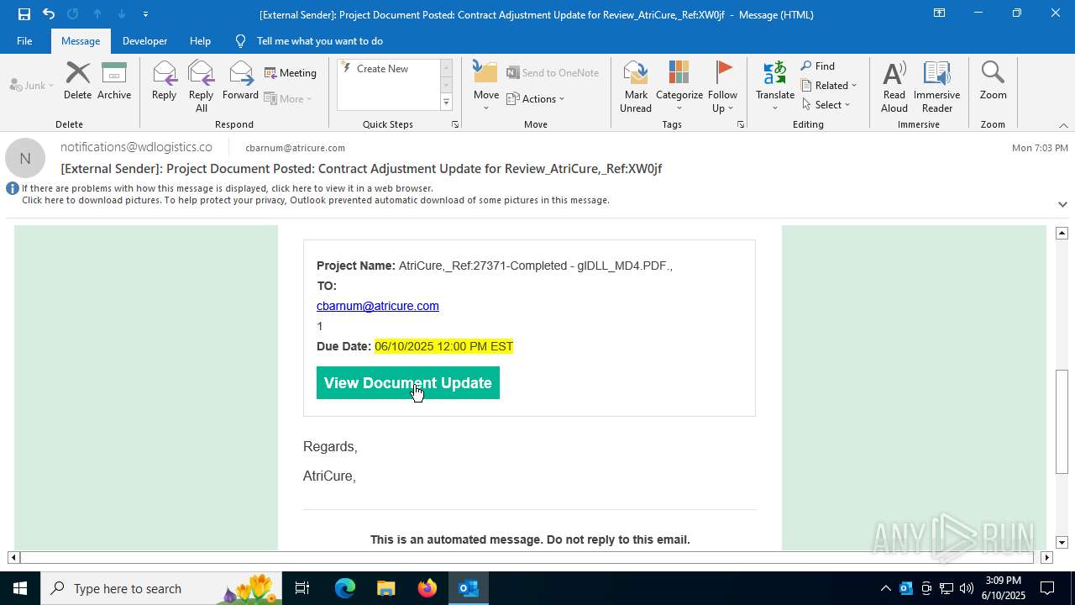Reply with a Meeting
Screen dimensions: 1075x605
pos(291,73)
